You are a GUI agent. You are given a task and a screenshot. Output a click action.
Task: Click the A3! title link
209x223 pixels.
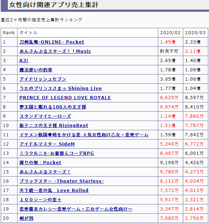tap(24, 60)
